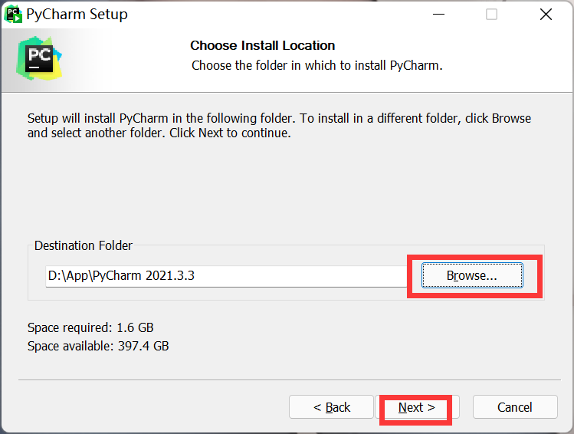Click the 'PyCharm Setup' window title text
The width and height of the screenshot is (574, 434).
click(x=77, y=15)
